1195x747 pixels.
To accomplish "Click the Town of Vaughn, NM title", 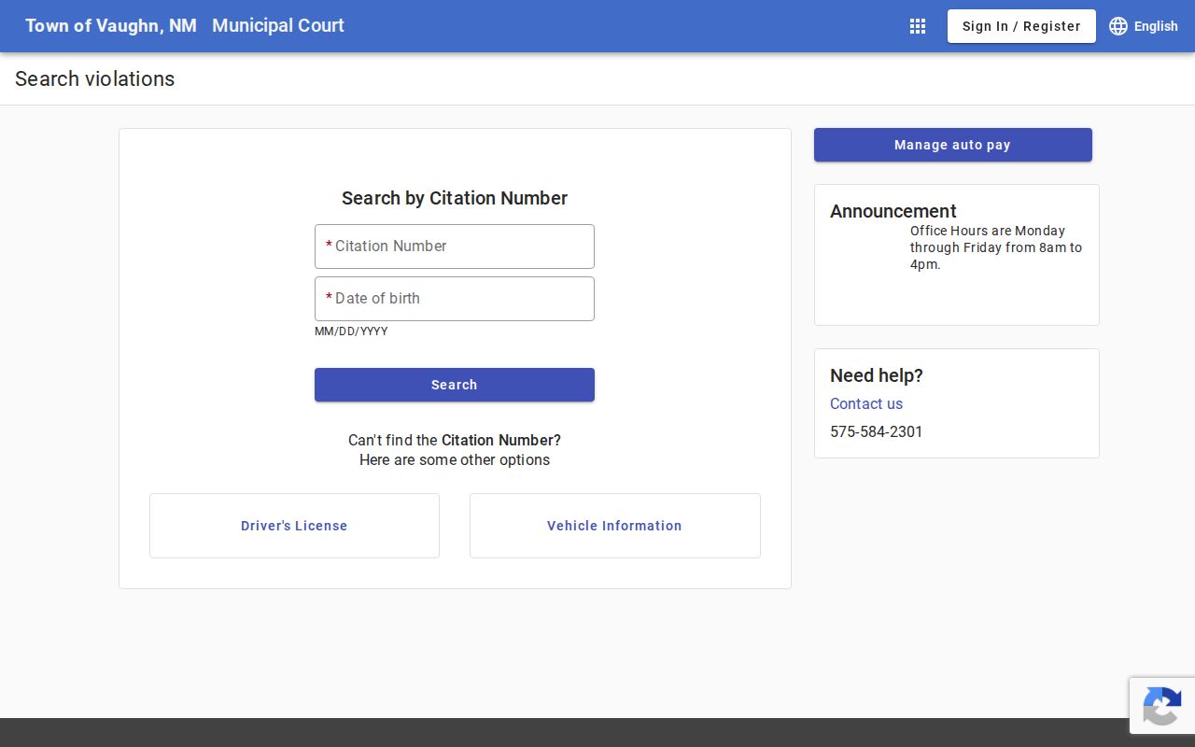I will click(111, 26).
